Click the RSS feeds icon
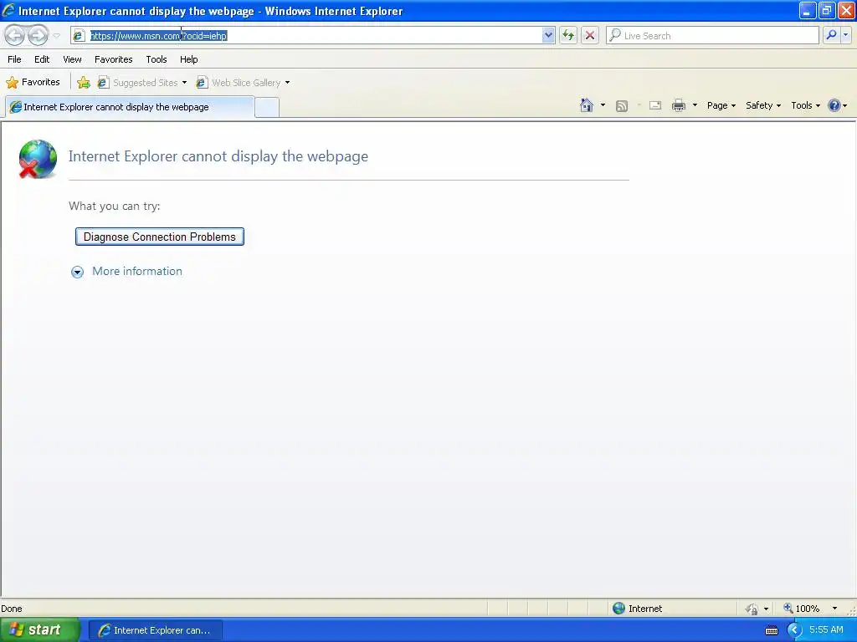Screen dimensions: 857x642 [x=622, y=106]
